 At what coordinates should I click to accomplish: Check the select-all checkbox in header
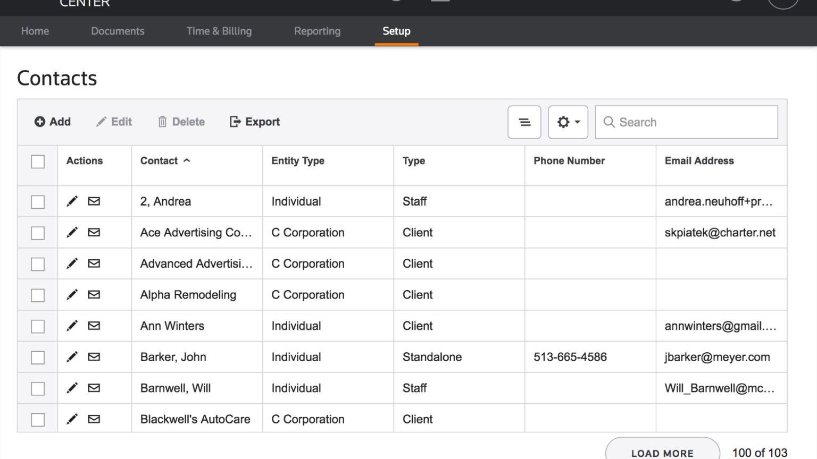click(x=37, y=161)
